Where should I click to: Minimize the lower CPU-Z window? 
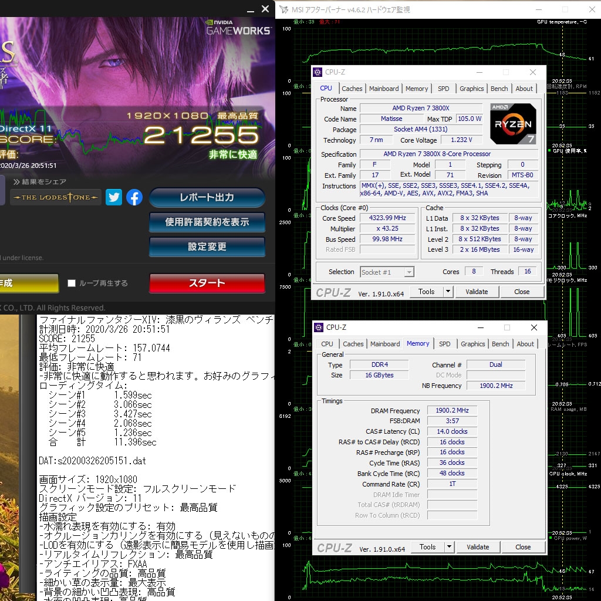480,327
